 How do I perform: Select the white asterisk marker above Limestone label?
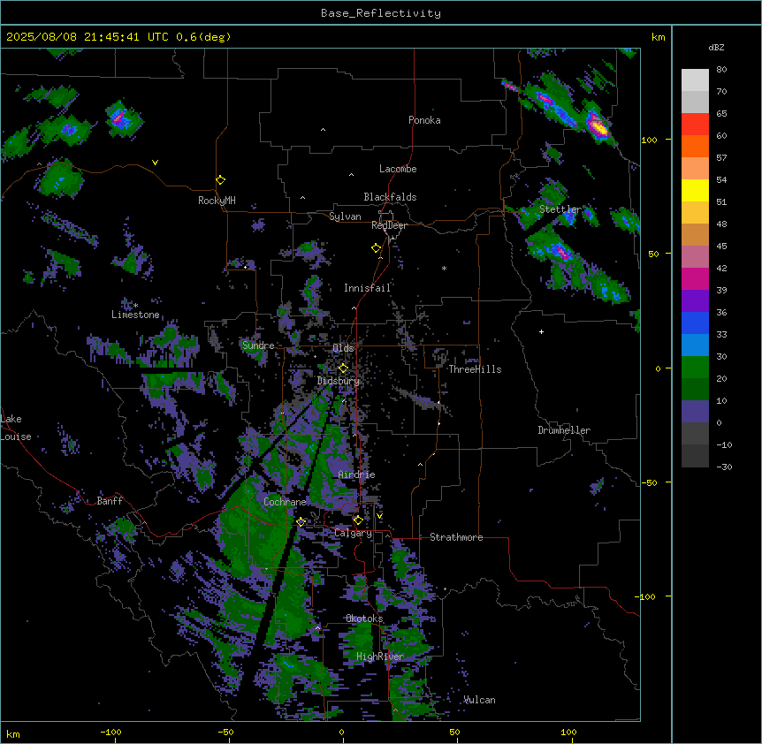[x=135, y=306]
